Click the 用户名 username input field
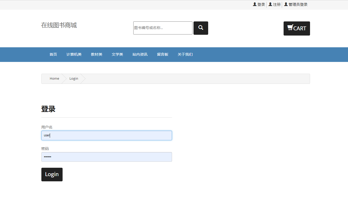 (106, 135)
